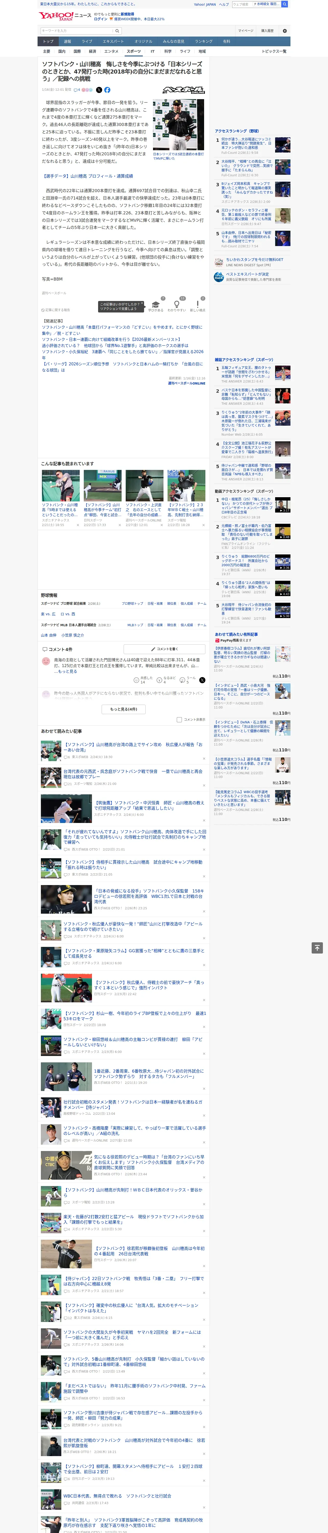Viewport: 328px width, 1533px height.
Task: Open settings via the gear icon
Action: pos(285,31)
